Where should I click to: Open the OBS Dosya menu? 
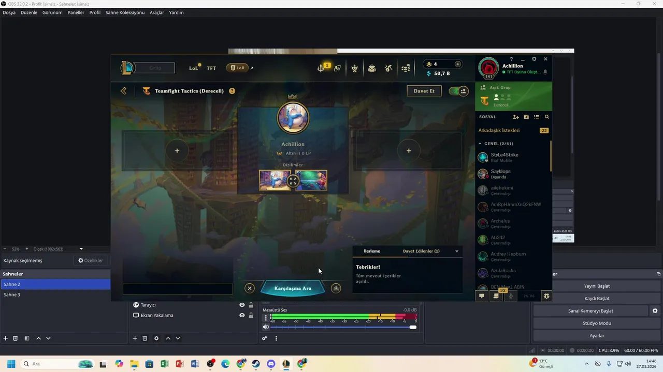pyautogui.click(x=9, y=12)
